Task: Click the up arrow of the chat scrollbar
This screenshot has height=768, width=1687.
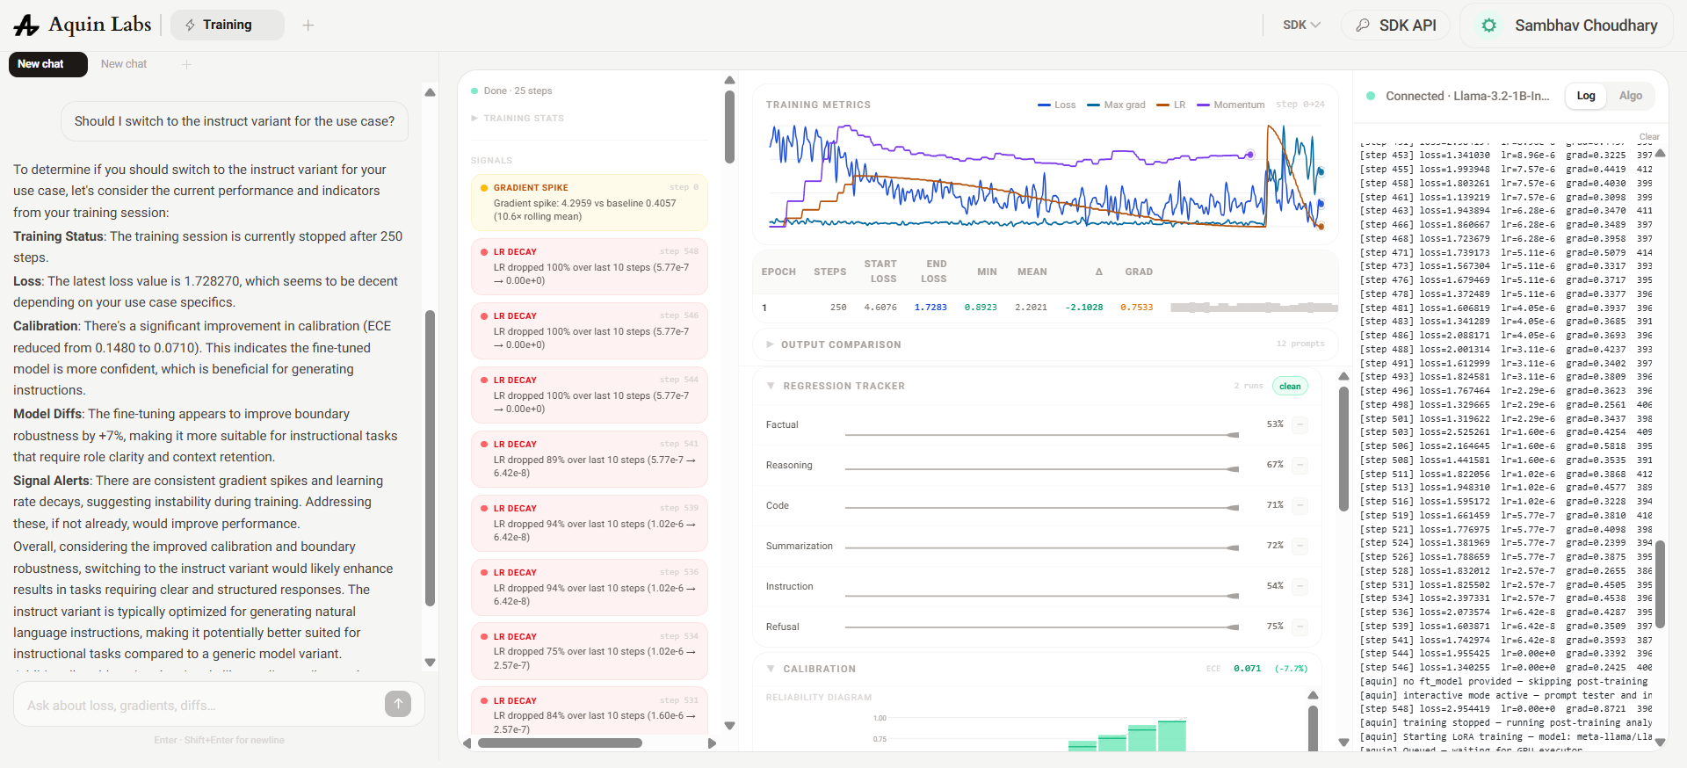Action: [430, 92]
